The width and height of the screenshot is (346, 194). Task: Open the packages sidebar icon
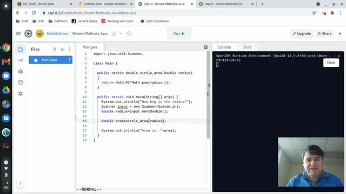point(21,72)
